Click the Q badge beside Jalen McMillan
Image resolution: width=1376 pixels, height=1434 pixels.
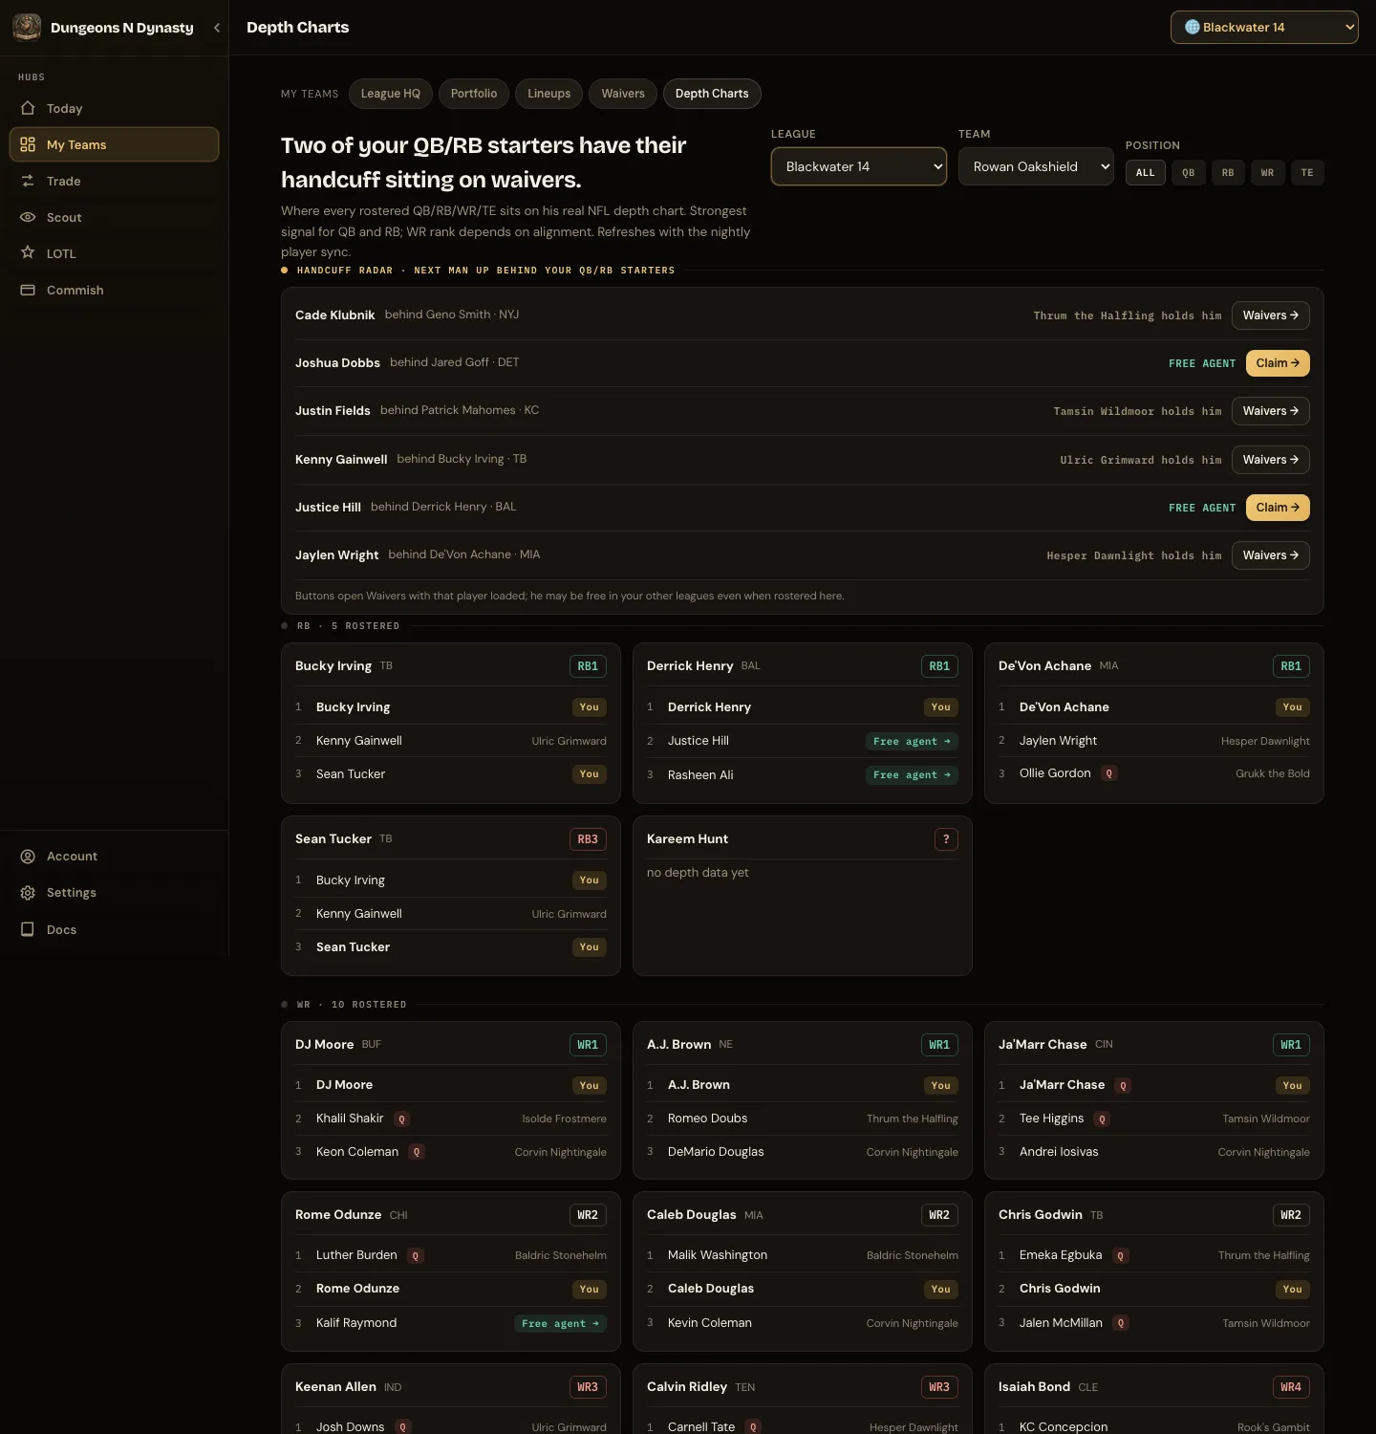pos(1121,1323)
